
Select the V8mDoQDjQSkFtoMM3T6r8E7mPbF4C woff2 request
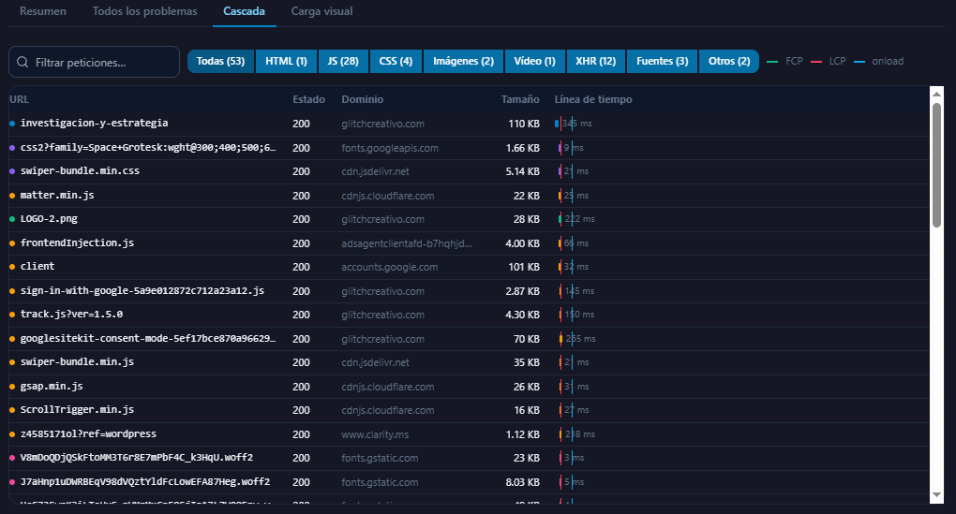click(x=470, y=458)
